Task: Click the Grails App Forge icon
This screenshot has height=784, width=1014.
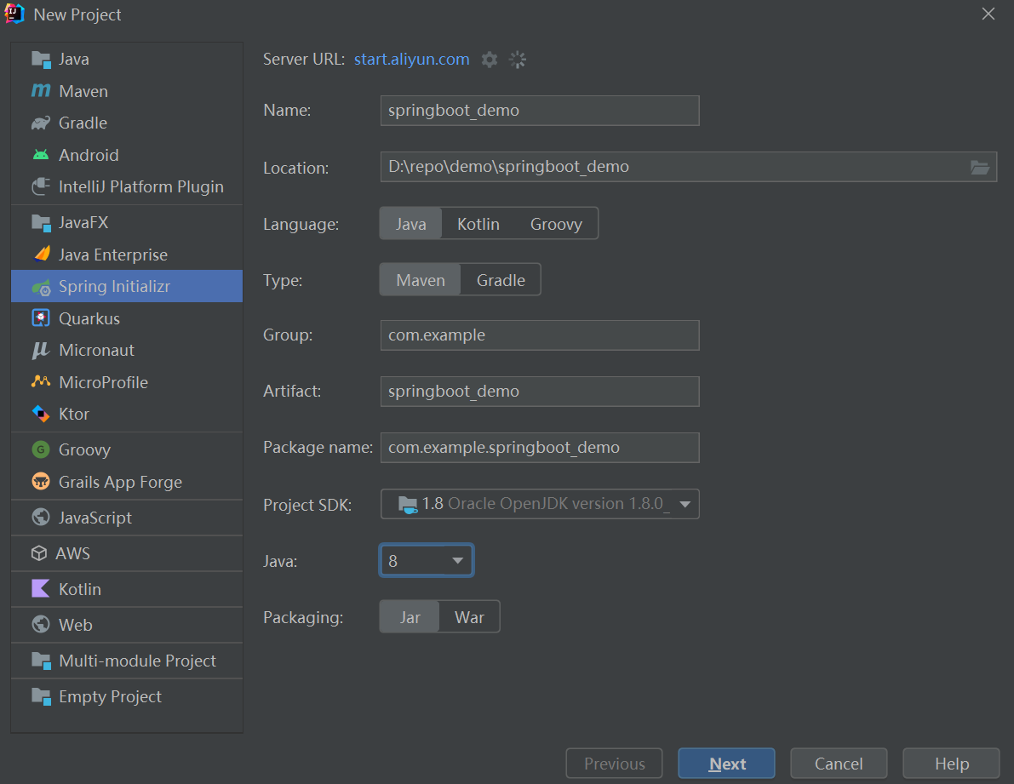Action: [x=41, y=482]
